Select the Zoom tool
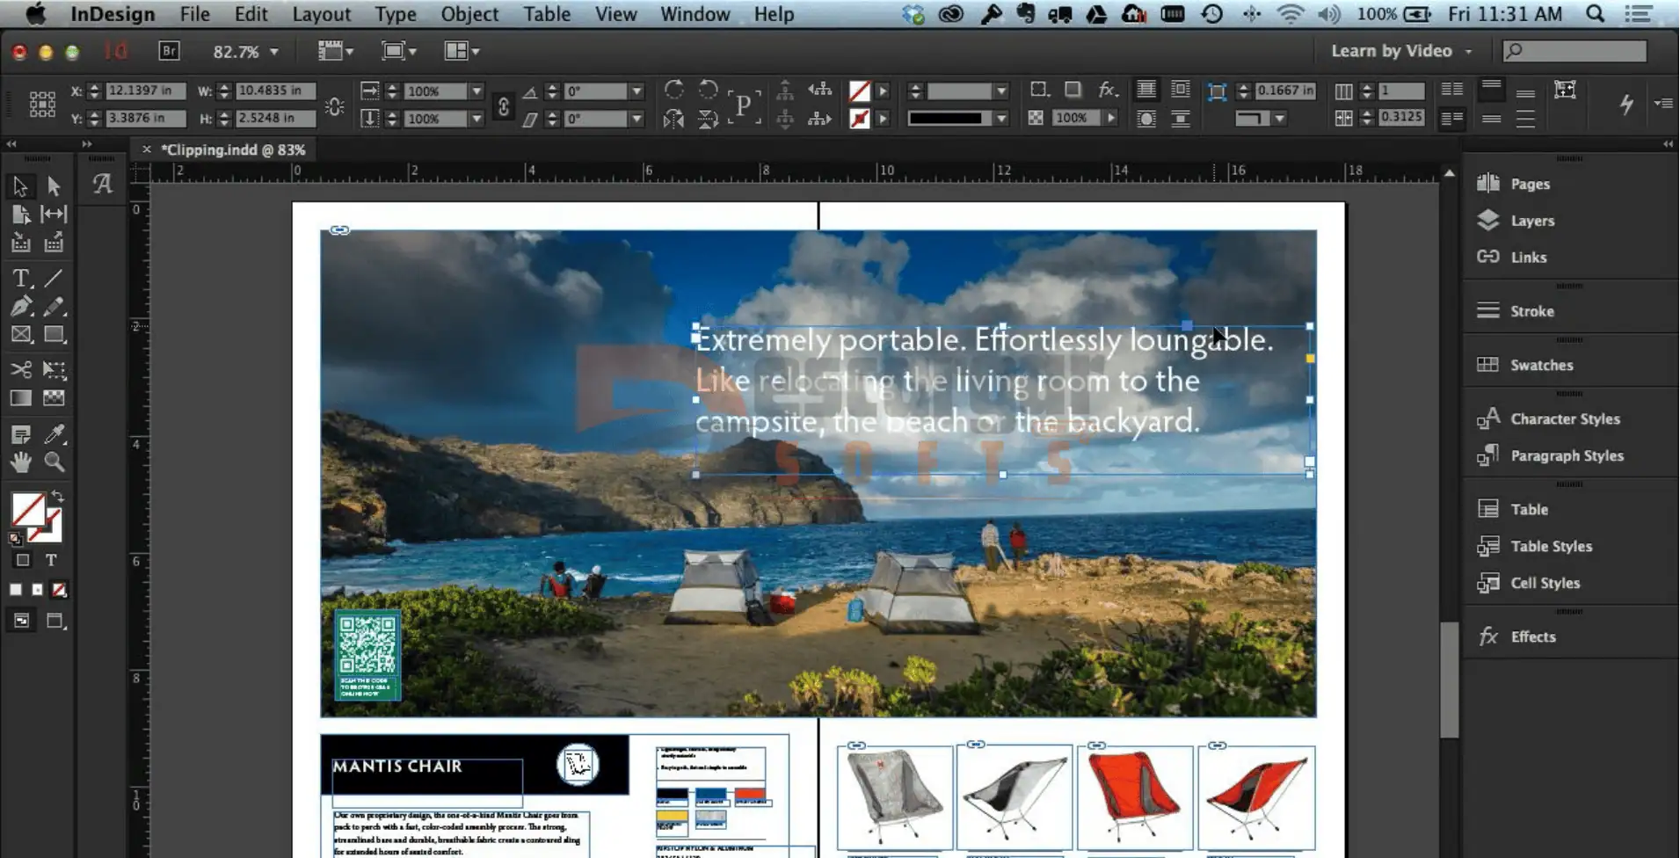Image resolution: width=1680 pixels, height=858 pixels. (x=54, y=462)
